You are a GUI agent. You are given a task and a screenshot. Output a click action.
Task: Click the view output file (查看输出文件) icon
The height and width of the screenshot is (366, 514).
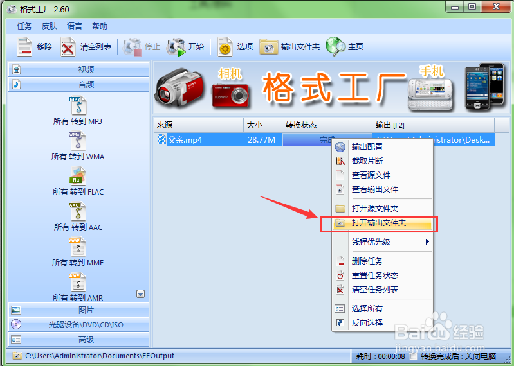[x=340, y=189]
